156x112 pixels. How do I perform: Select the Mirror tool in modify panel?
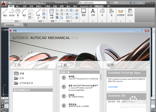tap(67, 14)
